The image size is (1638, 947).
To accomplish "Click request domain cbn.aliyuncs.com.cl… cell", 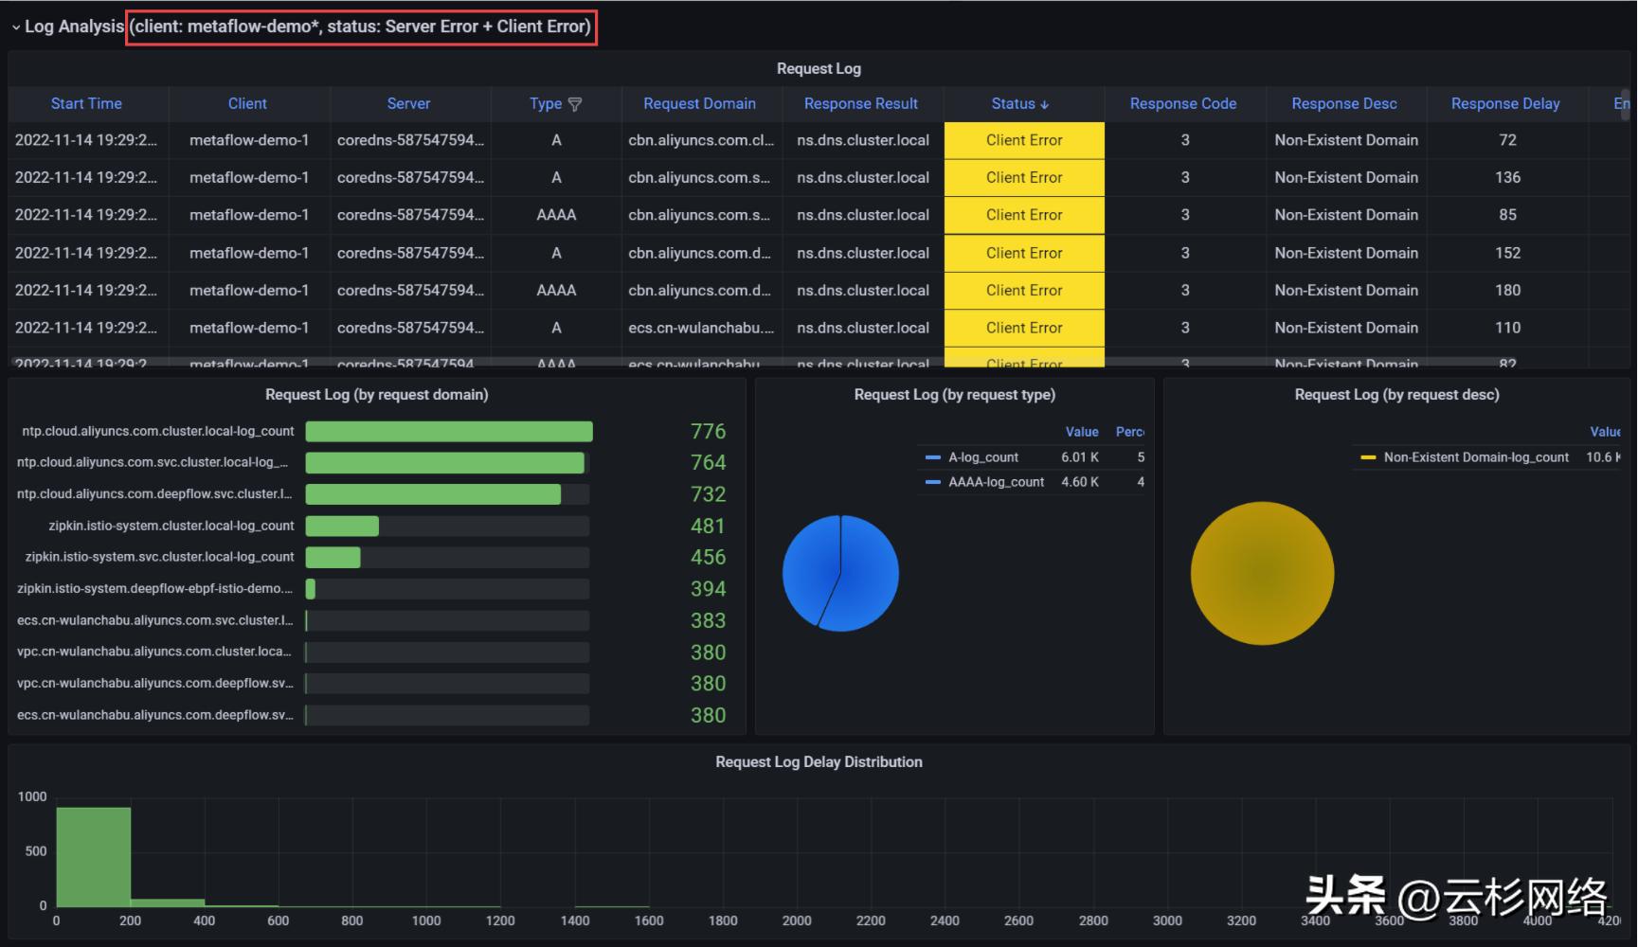I will tap(701, 140).
